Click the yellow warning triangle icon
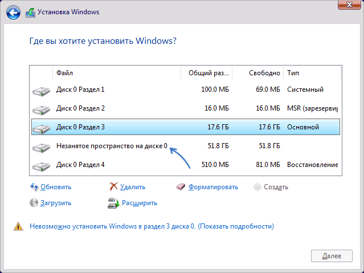 click(x=19, y=227)
